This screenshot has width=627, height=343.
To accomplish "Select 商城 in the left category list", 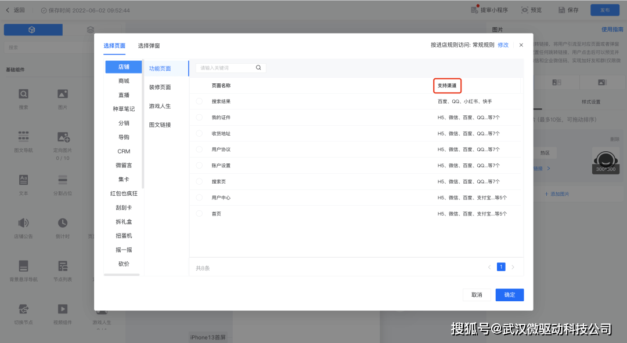I will [x=124, y=81].
